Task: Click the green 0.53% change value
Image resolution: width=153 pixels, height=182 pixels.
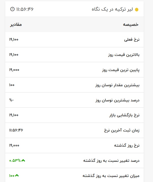Action: [x=15, y=161]
